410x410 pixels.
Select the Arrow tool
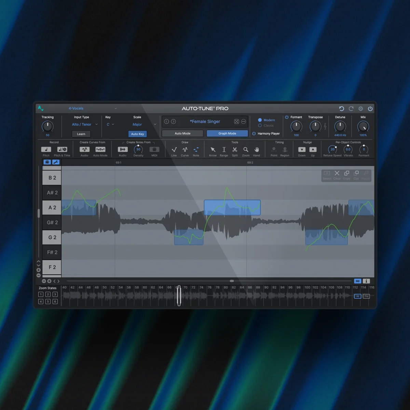point(213,149)
